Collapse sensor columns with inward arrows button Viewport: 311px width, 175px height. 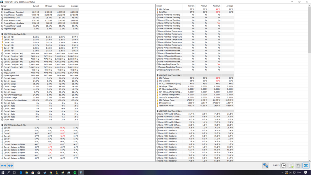point(10,165)
